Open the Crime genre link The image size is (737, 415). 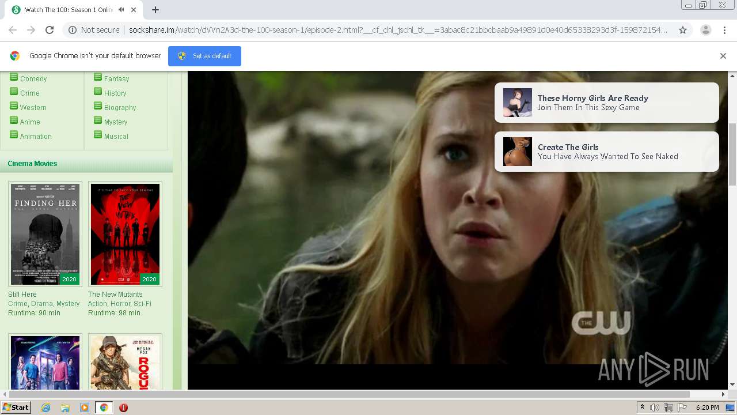click(x=30, y=93)
